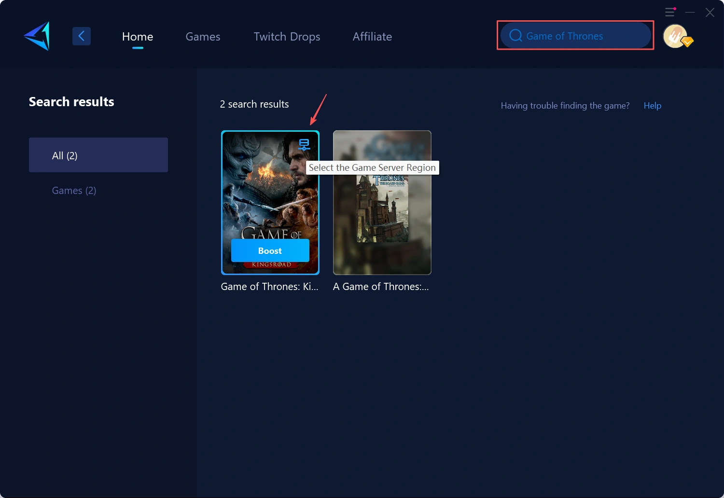Go to the Affiliate tab

tap(372, 37)
